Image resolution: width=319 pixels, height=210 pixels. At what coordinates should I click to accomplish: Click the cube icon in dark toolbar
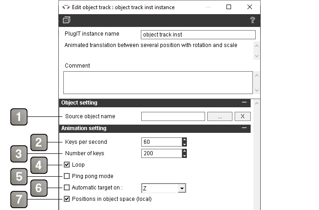(67, 20)
